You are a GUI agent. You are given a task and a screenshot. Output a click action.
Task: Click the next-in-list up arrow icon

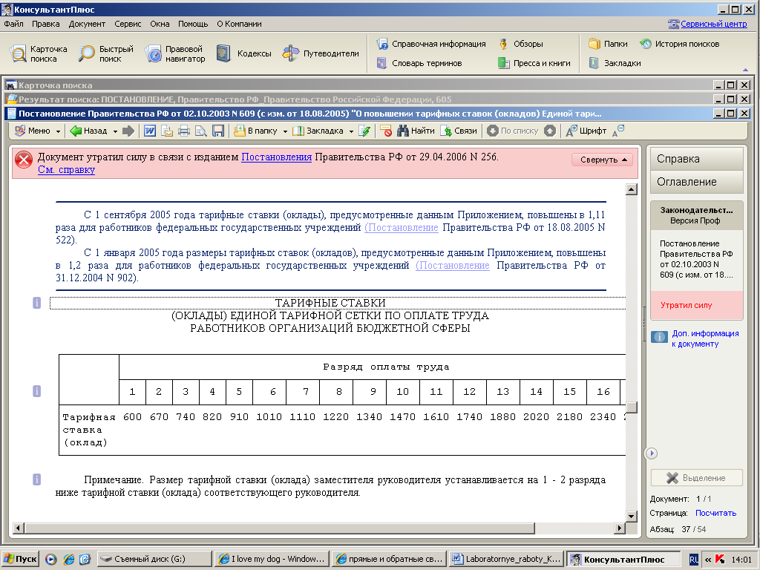point(550,131)
